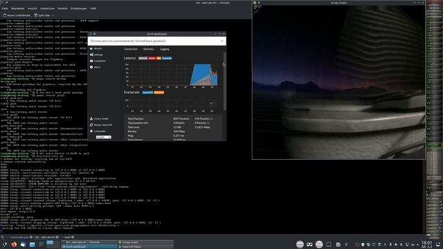Viewport: 443px width, 249px height.
Task: Click the shield icon in system tray
Action: point(363,244)
